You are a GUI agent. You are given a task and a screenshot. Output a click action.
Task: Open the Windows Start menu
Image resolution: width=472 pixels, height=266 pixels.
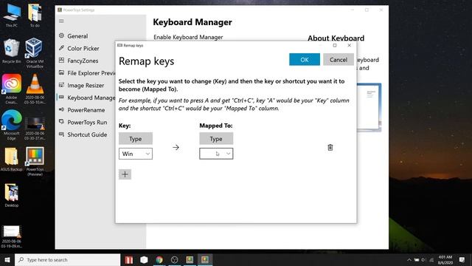pyautogui.click(x=7, y=259)
